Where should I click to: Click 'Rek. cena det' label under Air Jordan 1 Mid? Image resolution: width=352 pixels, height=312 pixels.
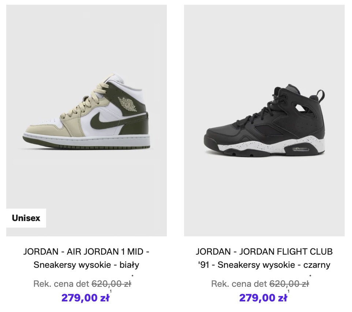(61, 284)
